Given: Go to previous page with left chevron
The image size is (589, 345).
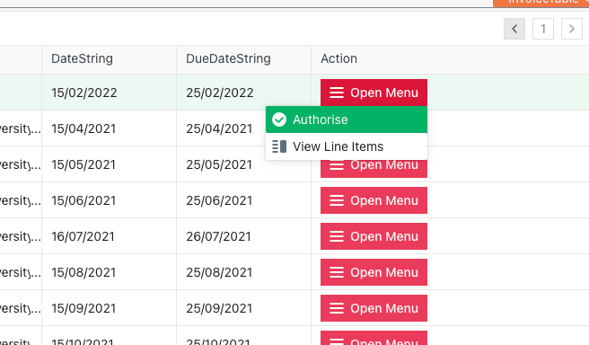Looking at the screenshot, I should [x=514, y=29].
